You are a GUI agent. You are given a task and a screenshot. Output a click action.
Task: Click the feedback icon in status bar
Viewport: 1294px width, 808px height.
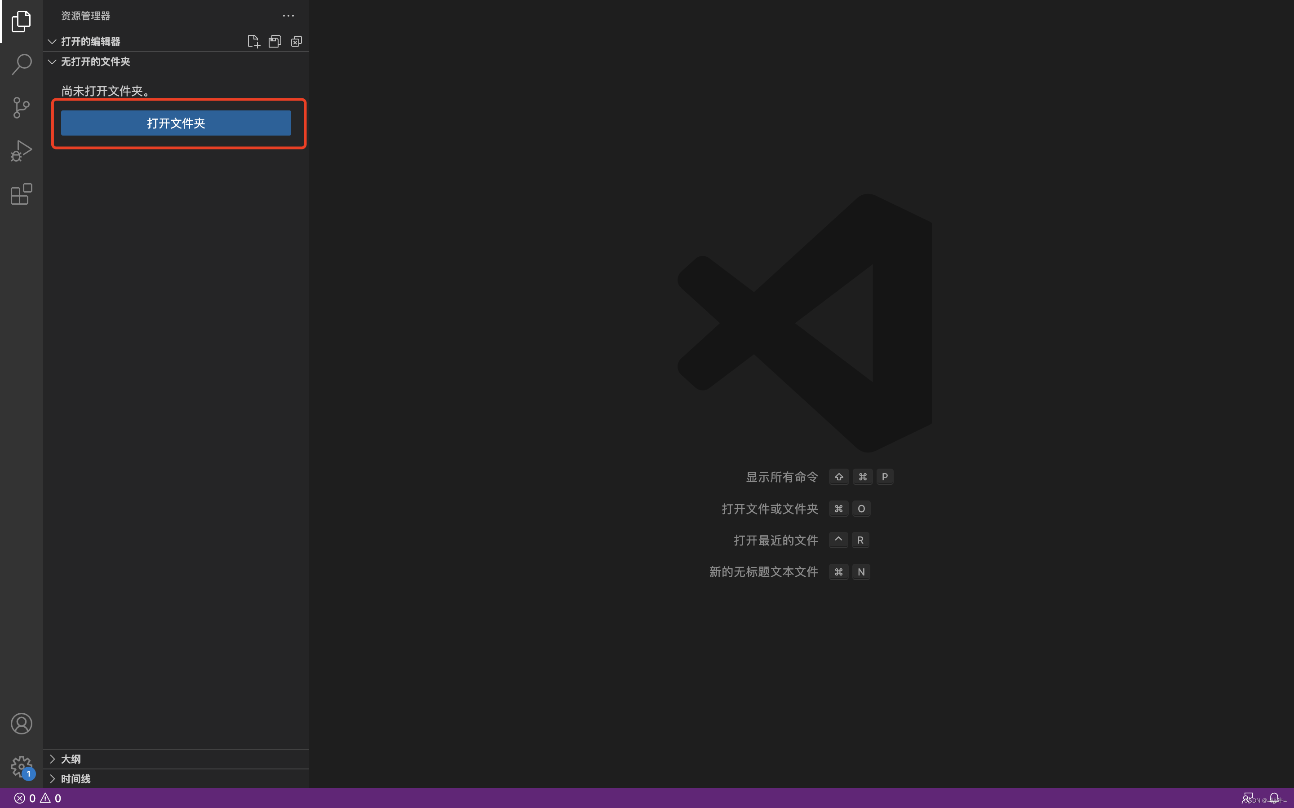1247,799
